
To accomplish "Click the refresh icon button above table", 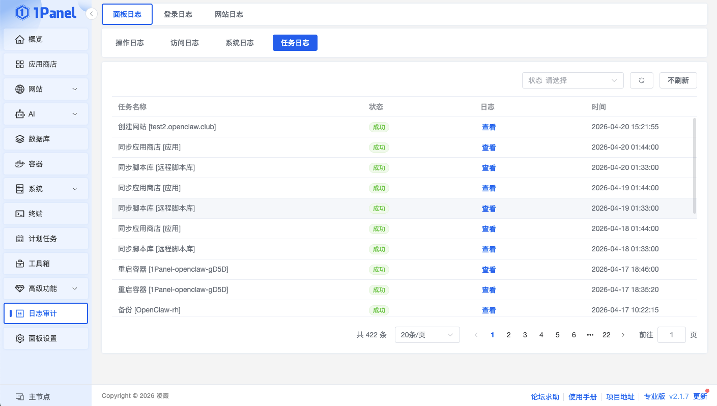I will coord(641,80).
